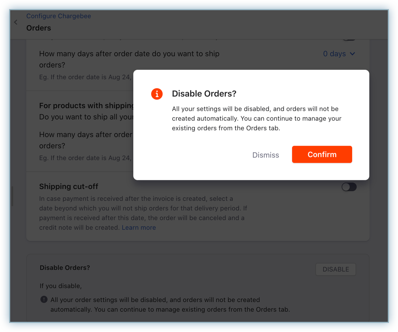The height and width of the screenshot is (332, 398).
Task: Click the "If you disable," text
Action: pyautogui.click(x=61, y=286)
